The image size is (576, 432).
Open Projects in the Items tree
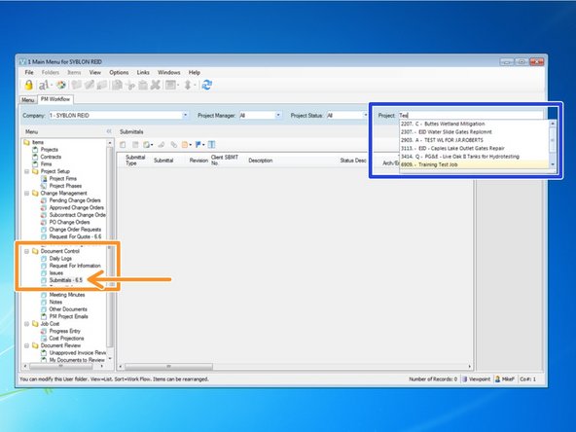tap(50, 150)
